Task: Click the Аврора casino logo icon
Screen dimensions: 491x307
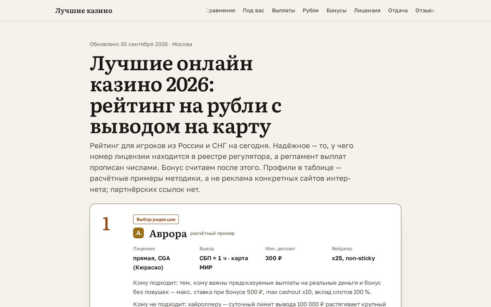Action: (138, 233)
